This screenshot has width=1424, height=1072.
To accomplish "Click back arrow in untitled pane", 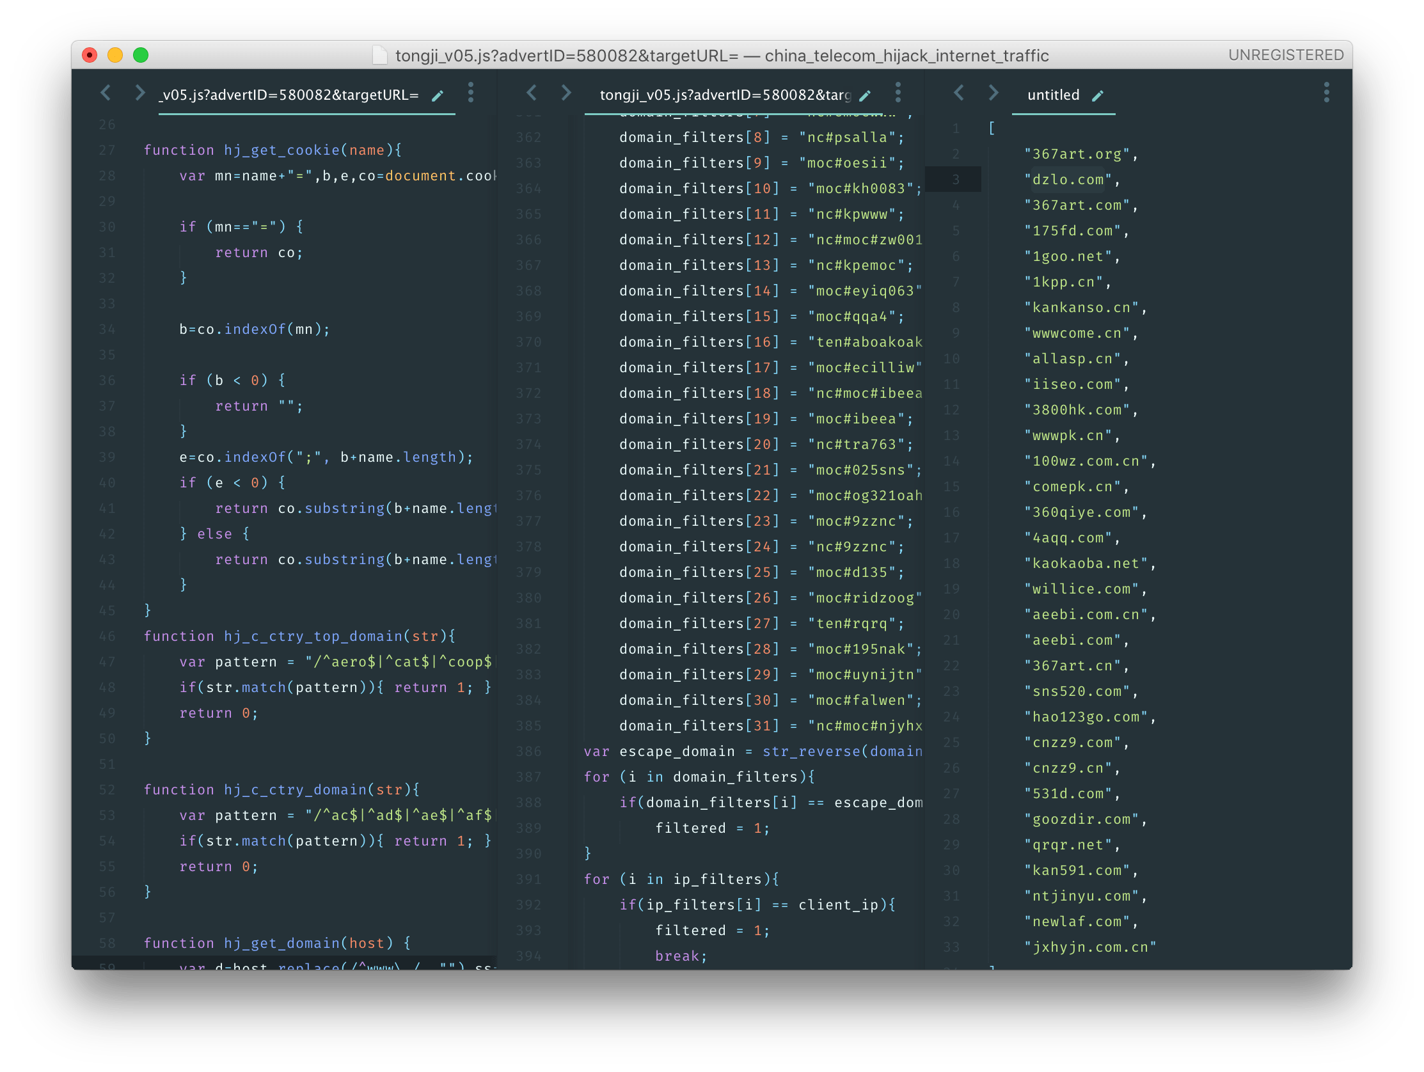I will tap(959, 93).
